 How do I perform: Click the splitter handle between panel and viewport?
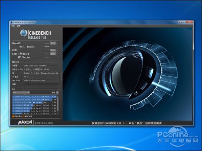(x=61, y=77)
